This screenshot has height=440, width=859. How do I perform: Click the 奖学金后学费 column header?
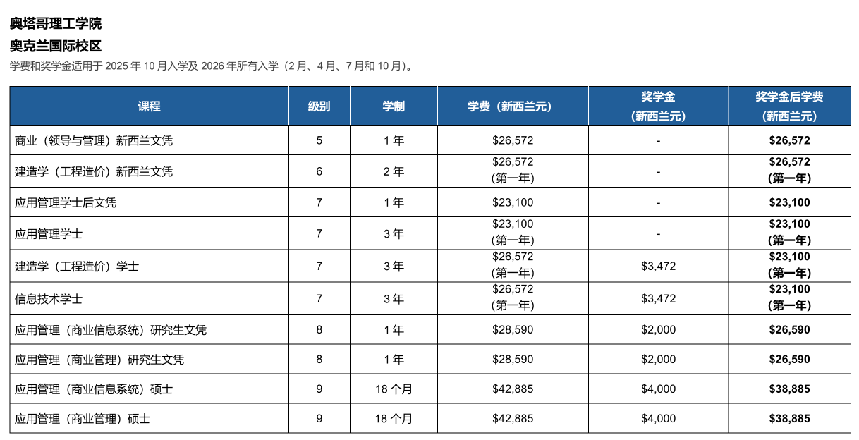click(789, 106)
